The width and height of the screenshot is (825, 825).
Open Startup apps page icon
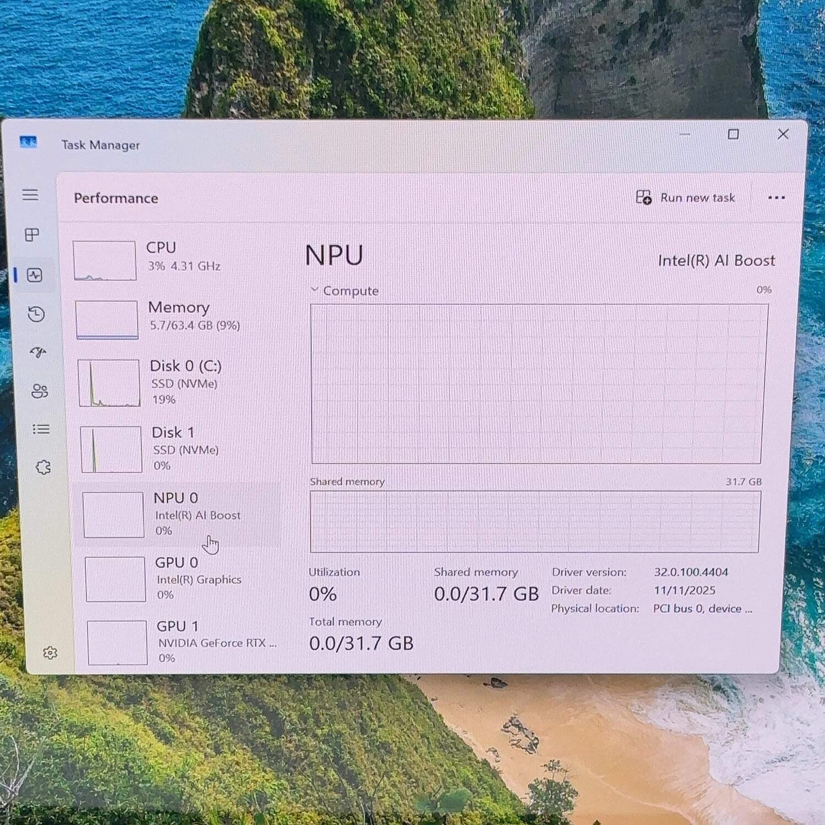click(38, 352)
